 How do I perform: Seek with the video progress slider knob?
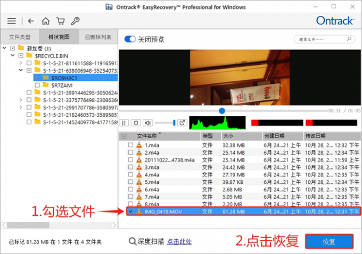[x=222, y=111]
